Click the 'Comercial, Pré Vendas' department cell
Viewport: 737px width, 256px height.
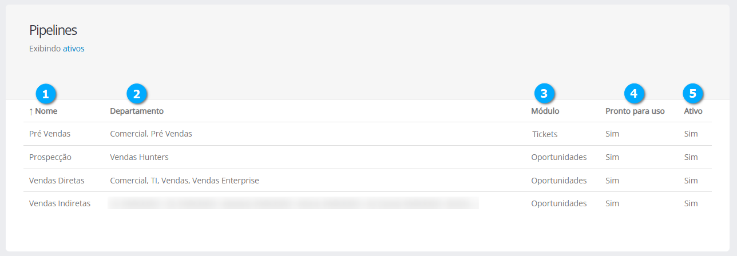[151, 134]
